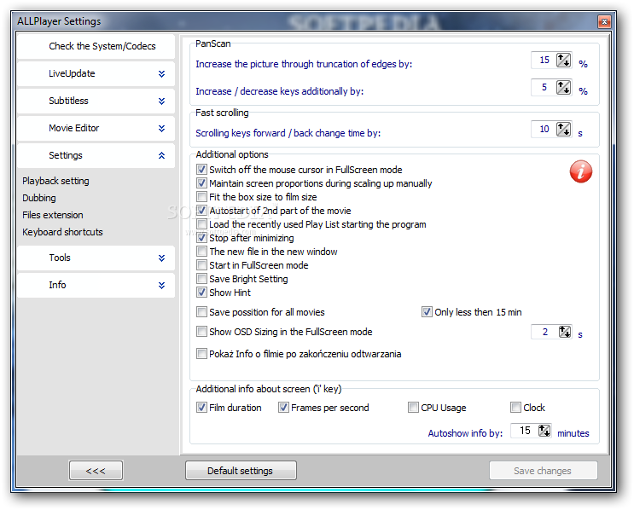Click the increase/decrease keys value field

544,87
